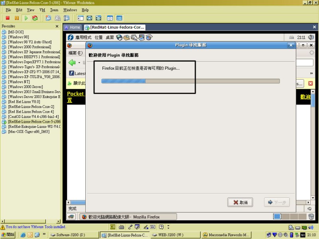Open the 檔案 menu in Firefox
Screen dimensions: 319x239
(75, 53)
